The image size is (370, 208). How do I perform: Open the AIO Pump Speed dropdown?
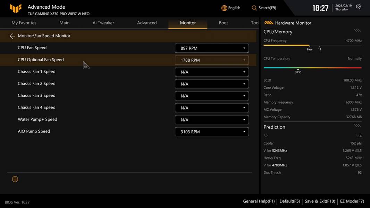[x=212, y=132]
